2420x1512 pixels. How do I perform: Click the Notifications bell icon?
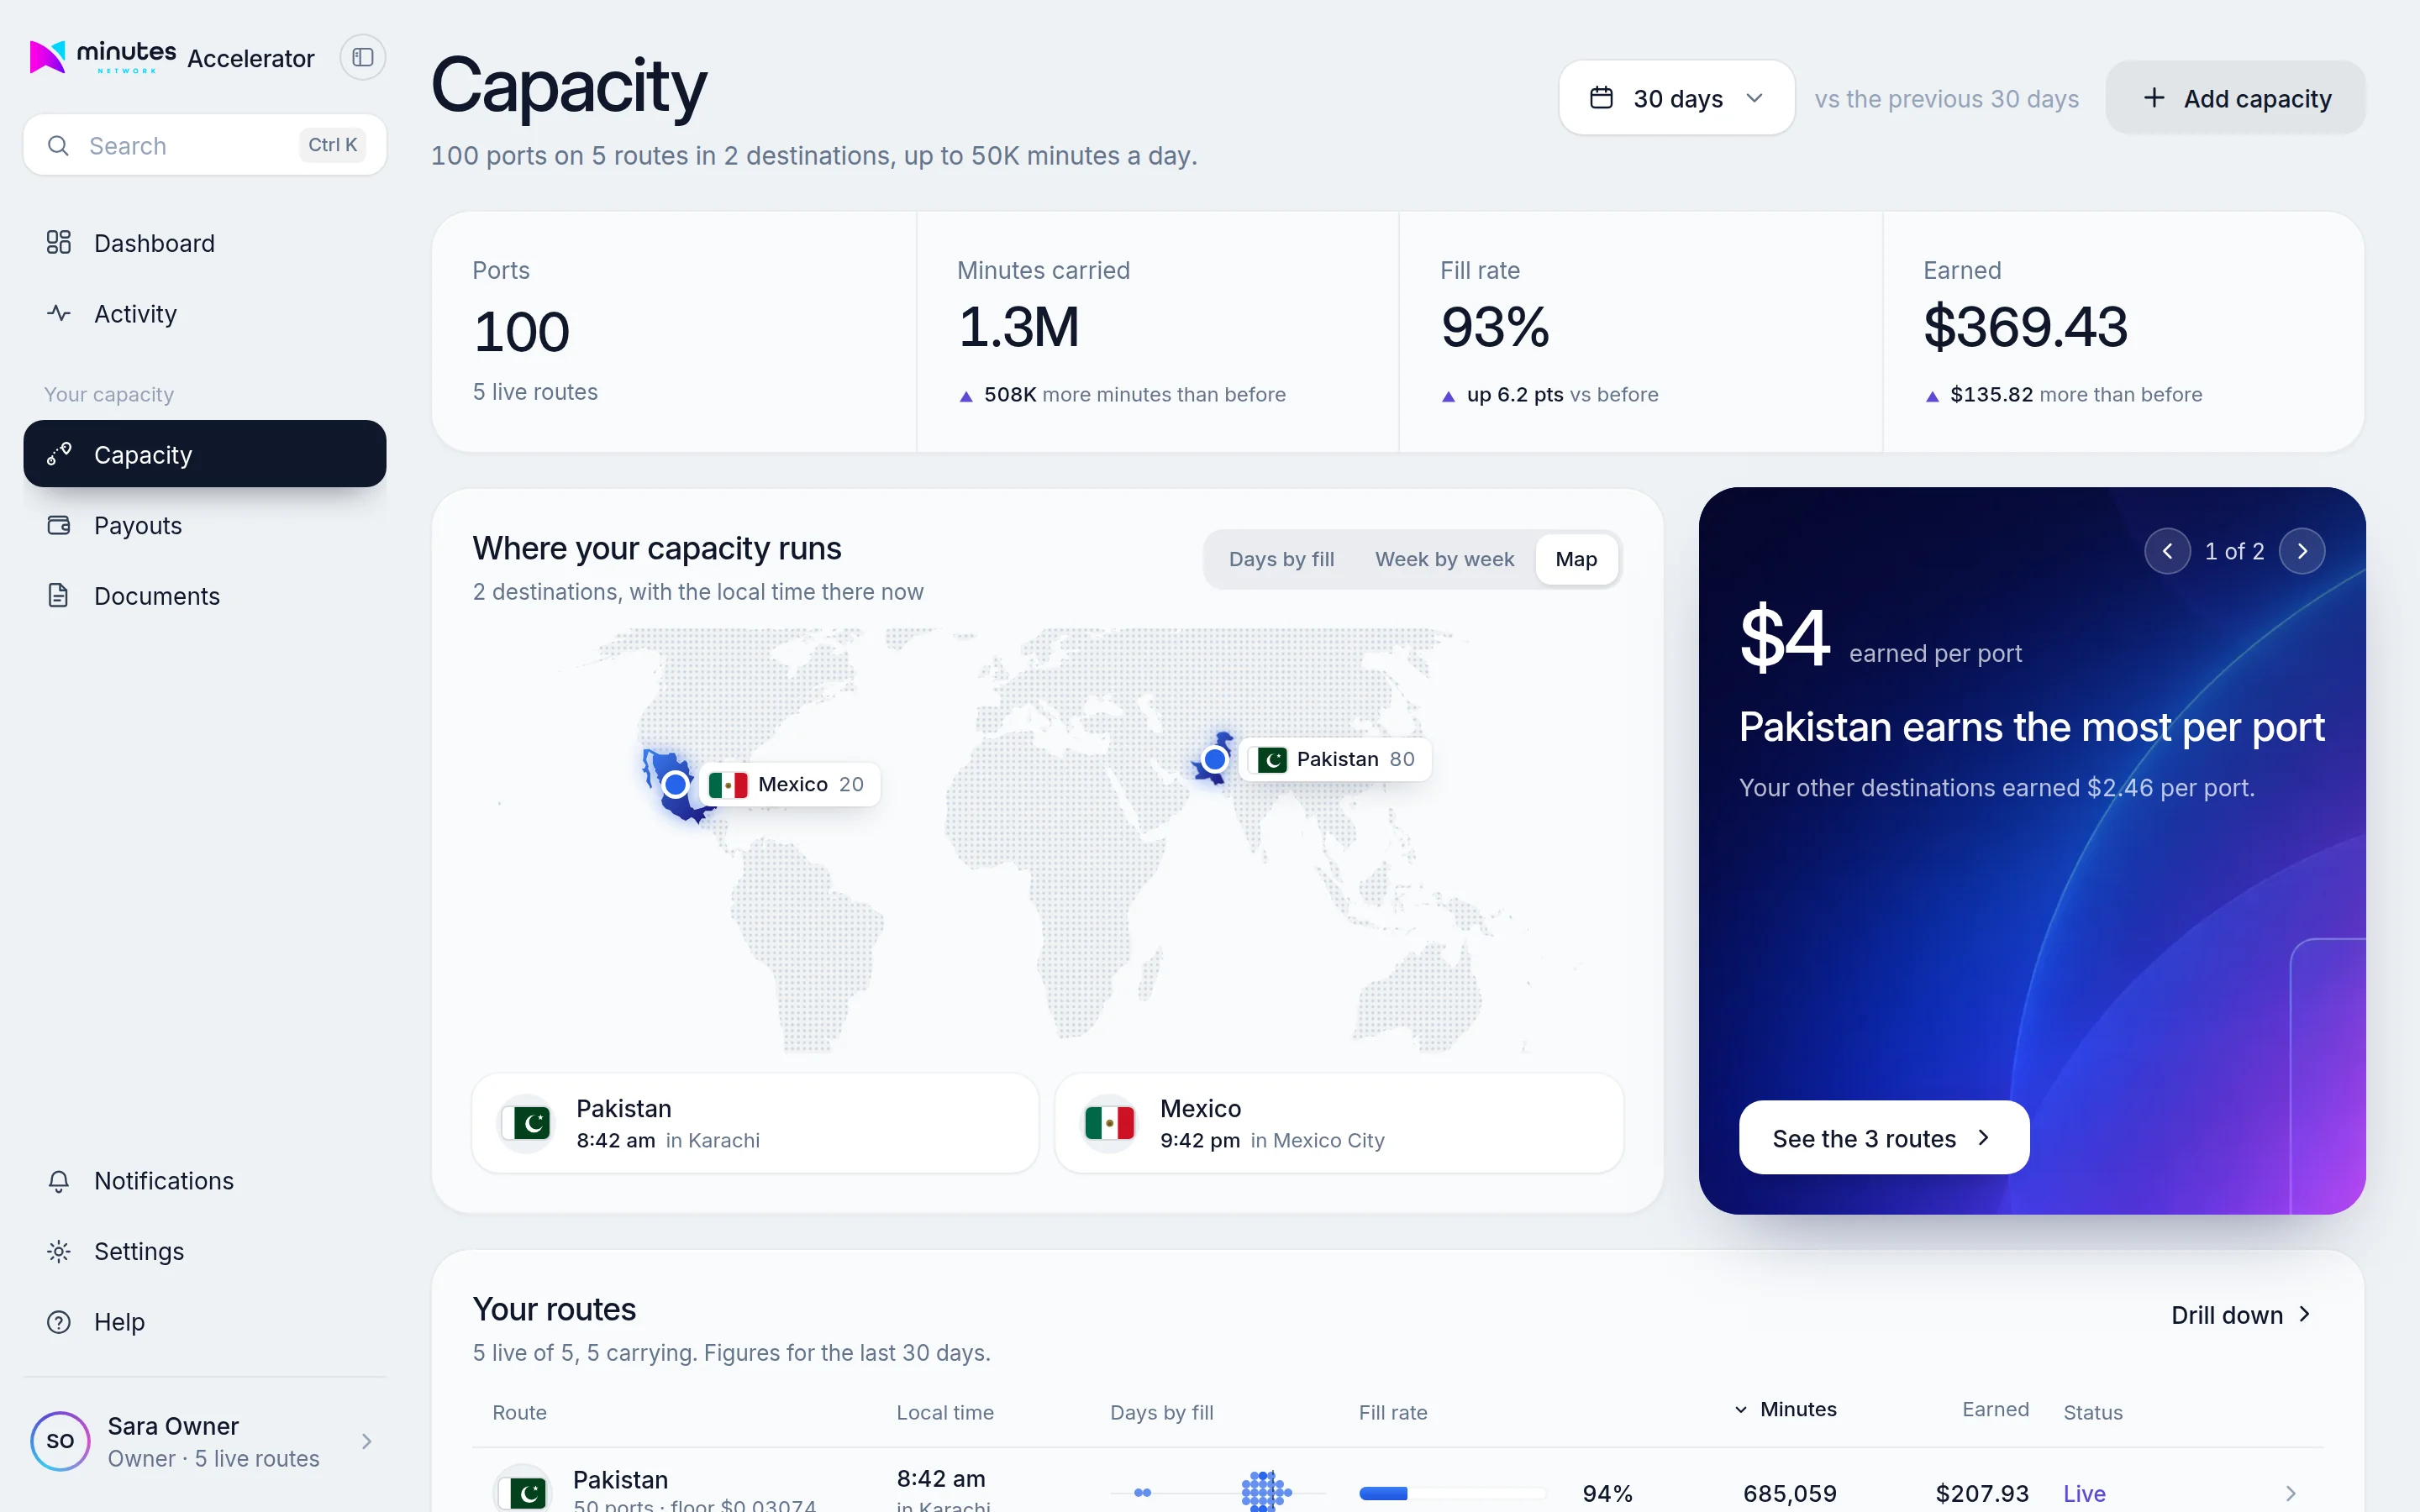(x=59, y=1181)
